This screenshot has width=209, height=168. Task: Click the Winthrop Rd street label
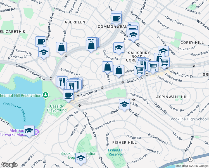click(165, 80)
